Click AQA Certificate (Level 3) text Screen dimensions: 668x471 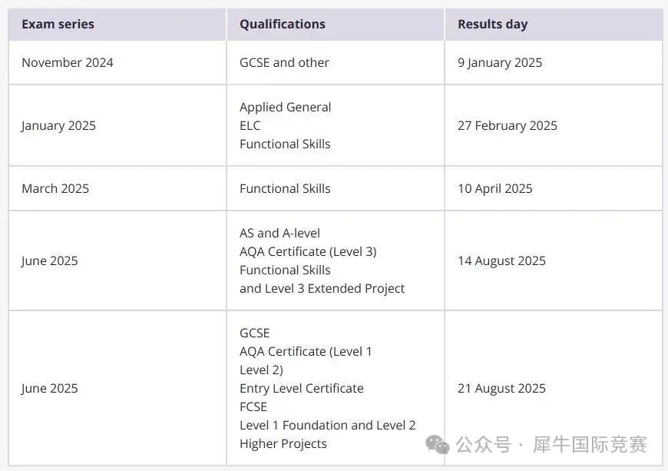coord(308,251)
